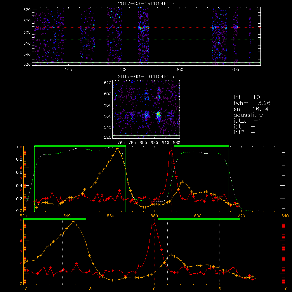Click orange x-axis label 580 of upper profile plot
Screen dimensions: 292x292
(x=154, y=216)
